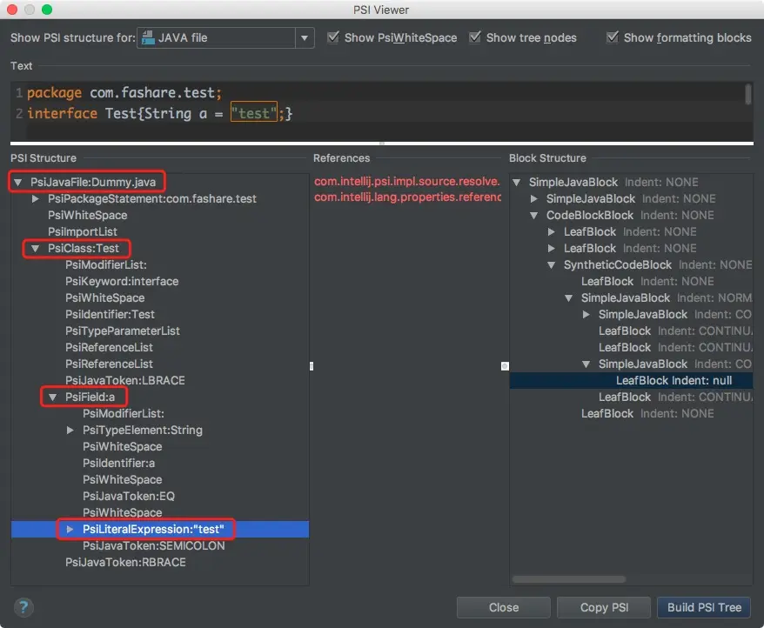Click the Copy PSI button
The height and width of the screenshot is (628, 764).
604,607
